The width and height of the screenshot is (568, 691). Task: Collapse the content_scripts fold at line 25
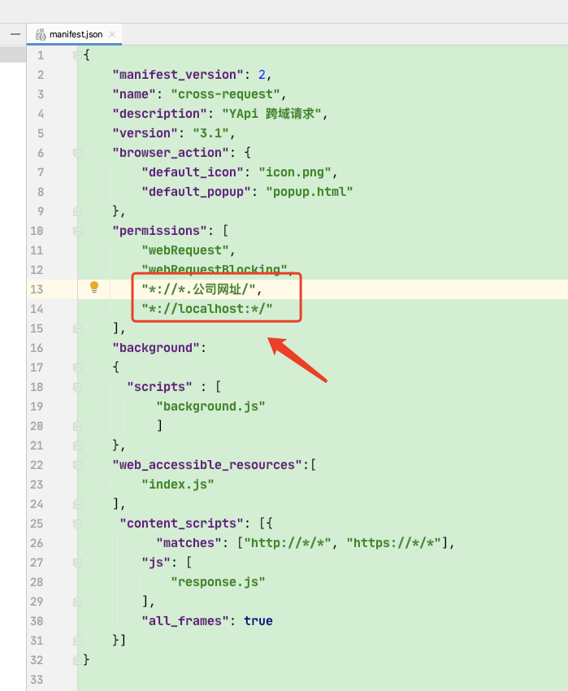click(77, 524)
